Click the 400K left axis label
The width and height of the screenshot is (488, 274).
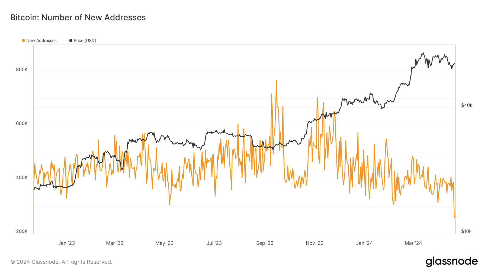[22, 177]
